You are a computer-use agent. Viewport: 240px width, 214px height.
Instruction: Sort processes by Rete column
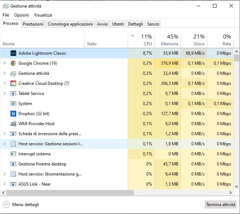[220, 41]
